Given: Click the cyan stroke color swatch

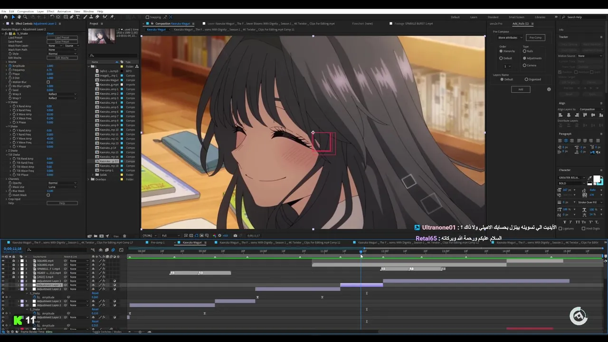Looking at the screenshot, I should pos(602,184).
